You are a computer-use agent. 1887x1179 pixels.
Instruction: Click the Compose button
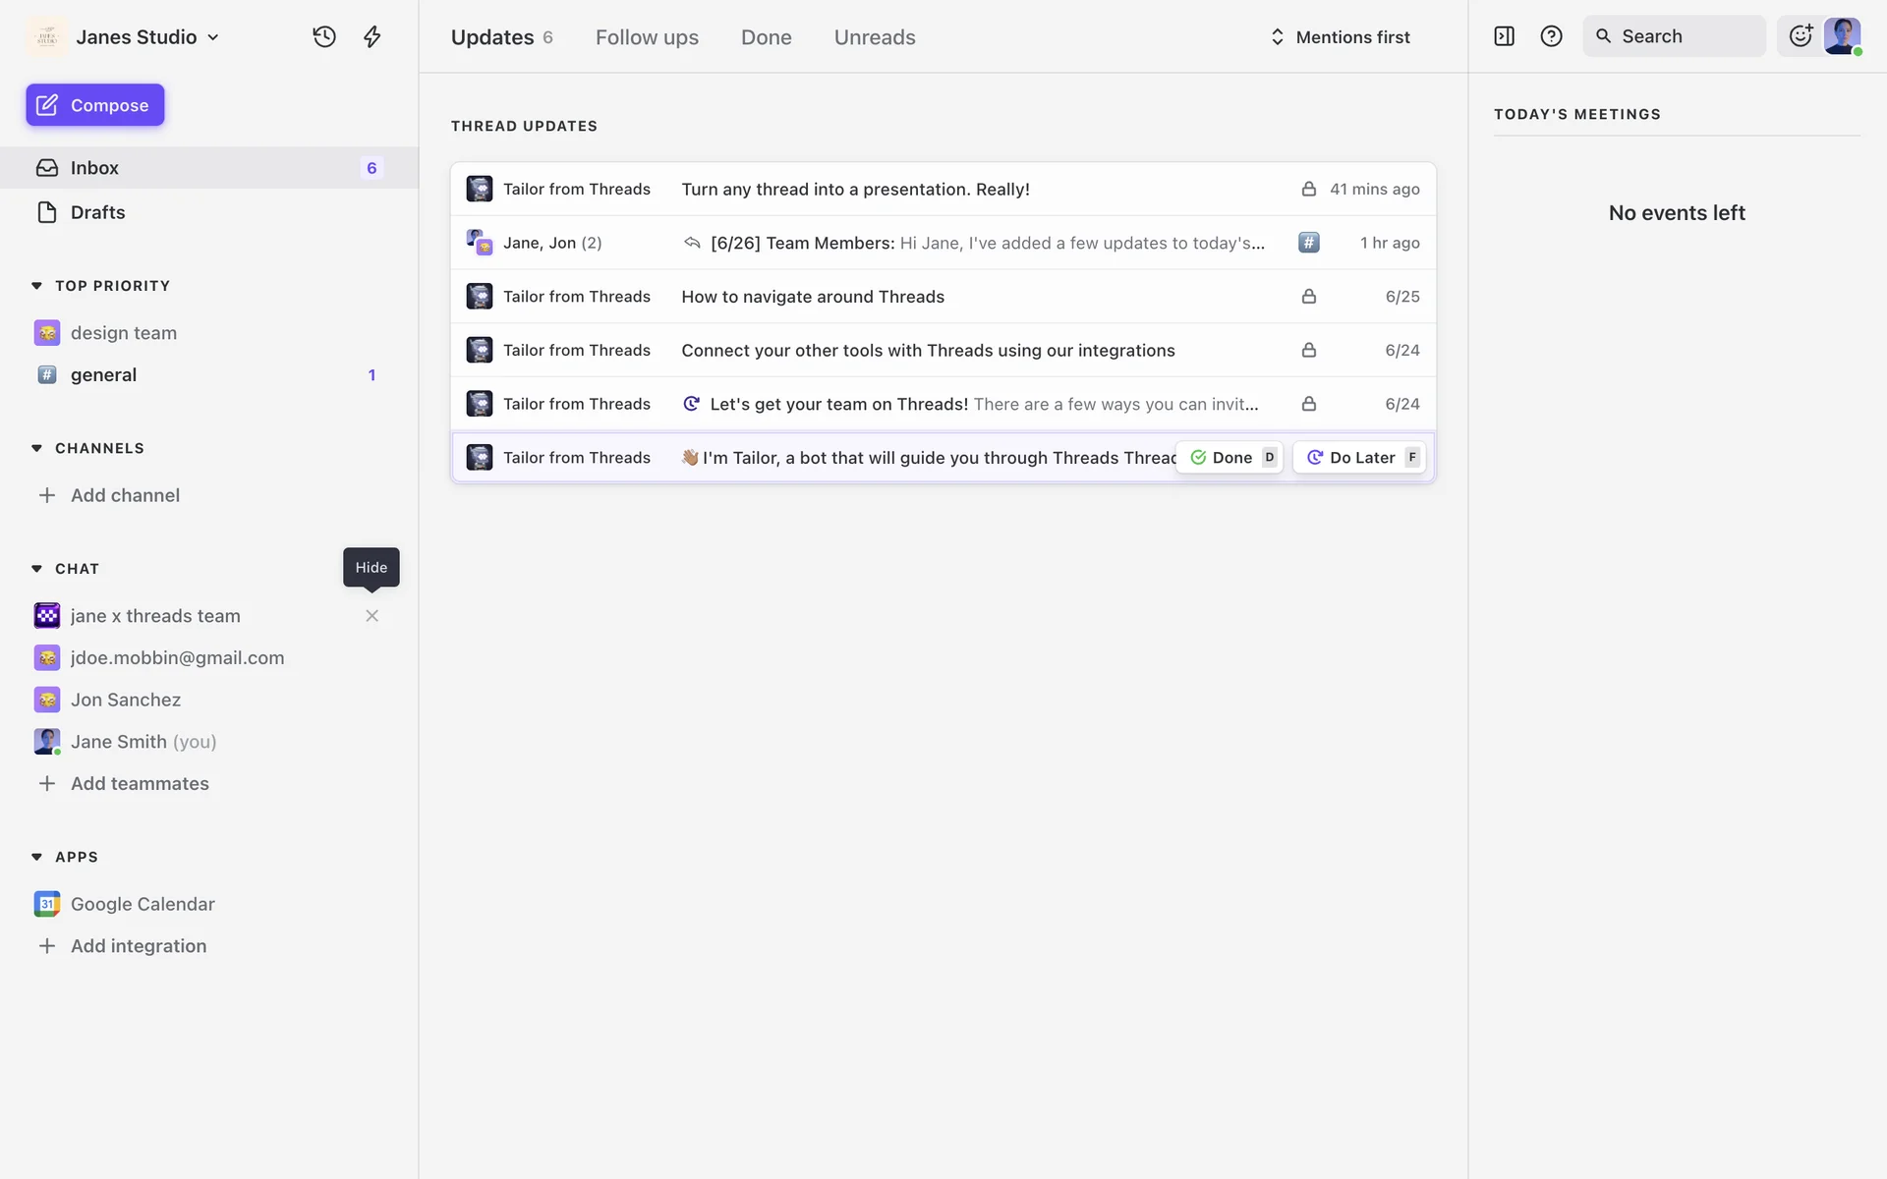click(x=95, y=105)
